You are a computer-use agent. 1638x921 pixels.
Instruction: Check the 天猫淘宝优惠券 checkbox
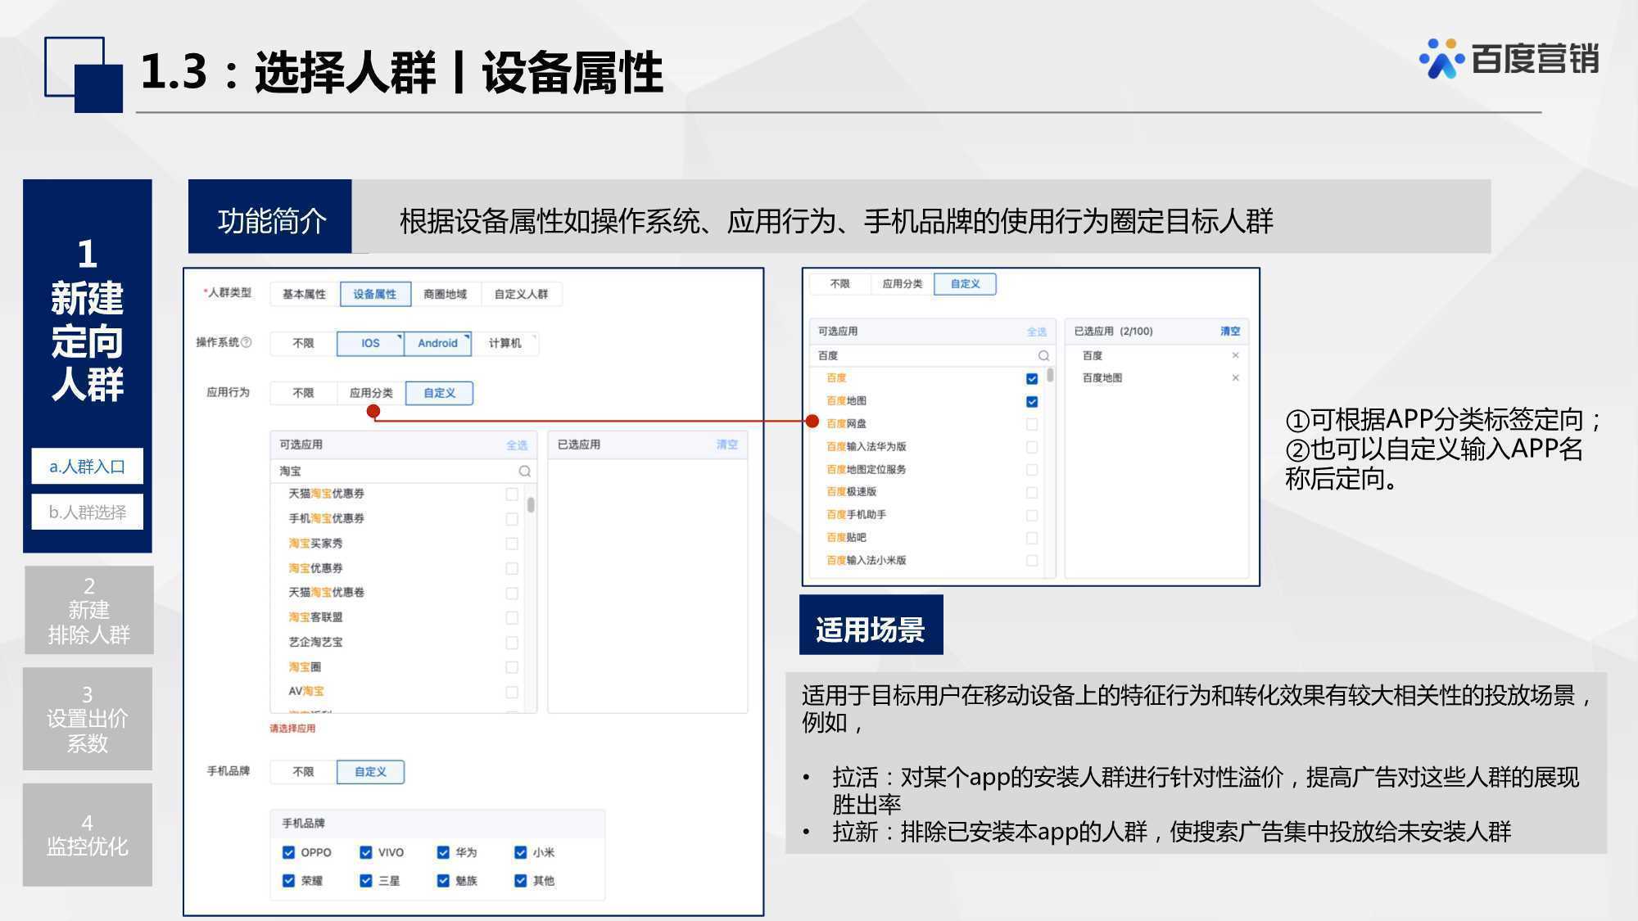(512, 494)
